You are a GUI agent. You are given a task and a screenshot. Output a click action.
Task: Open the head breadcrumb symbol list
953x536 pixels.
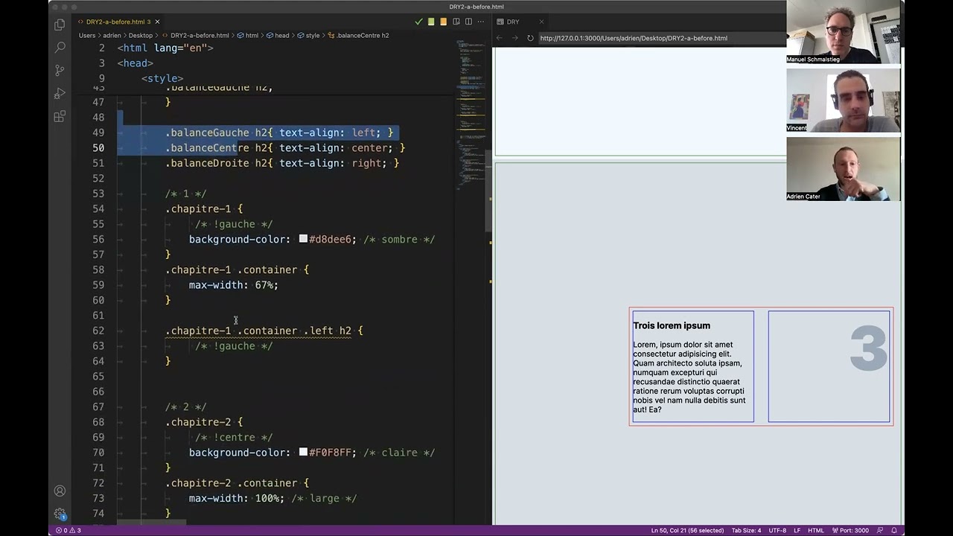[x=278, y=35]
